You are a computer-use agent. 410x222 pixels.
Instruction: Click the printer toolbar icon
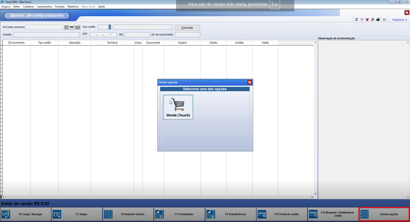click(378, 19)
